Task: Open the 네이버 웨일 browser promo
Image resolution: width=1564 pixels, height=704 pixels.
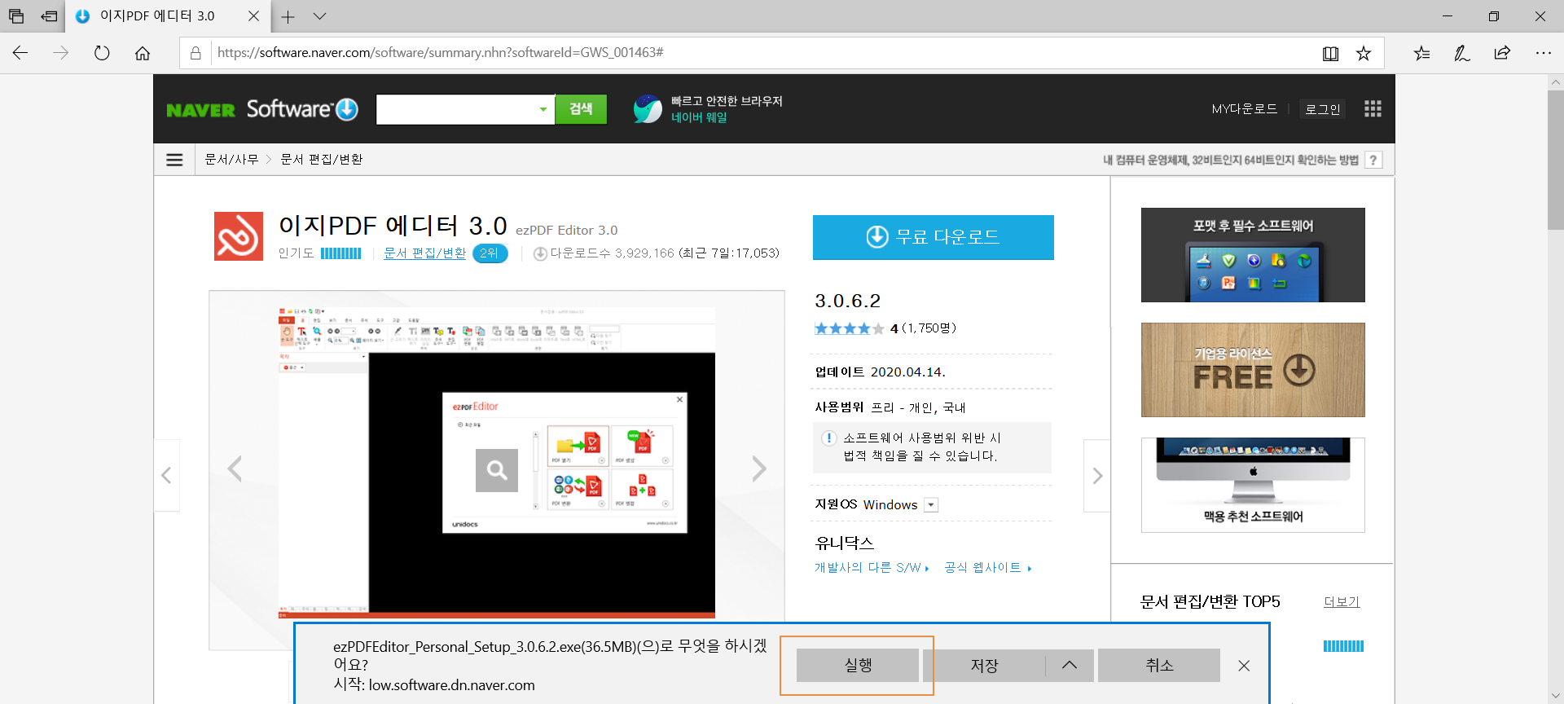Action: click(707, 109)
